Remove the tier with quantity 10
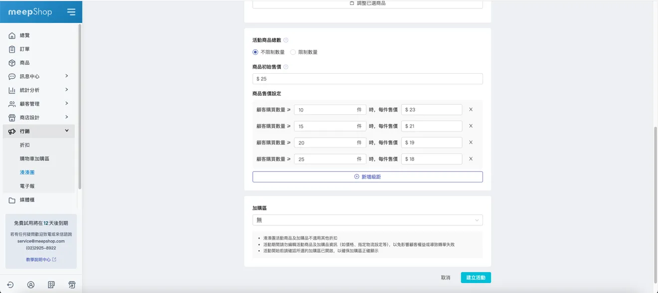The image size is (658, 293). [x=471, y=110]
